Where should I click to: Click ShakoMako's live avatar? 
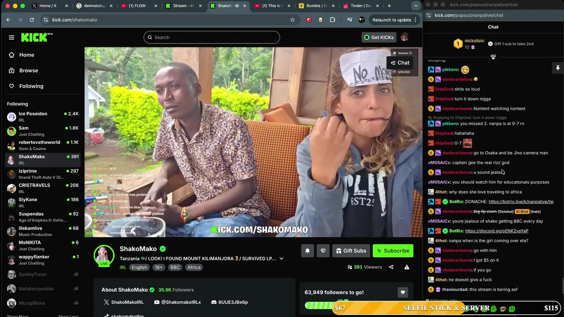pyautogui.click(x=104, y=255)
